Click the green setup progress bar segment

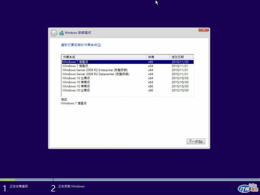7,180
